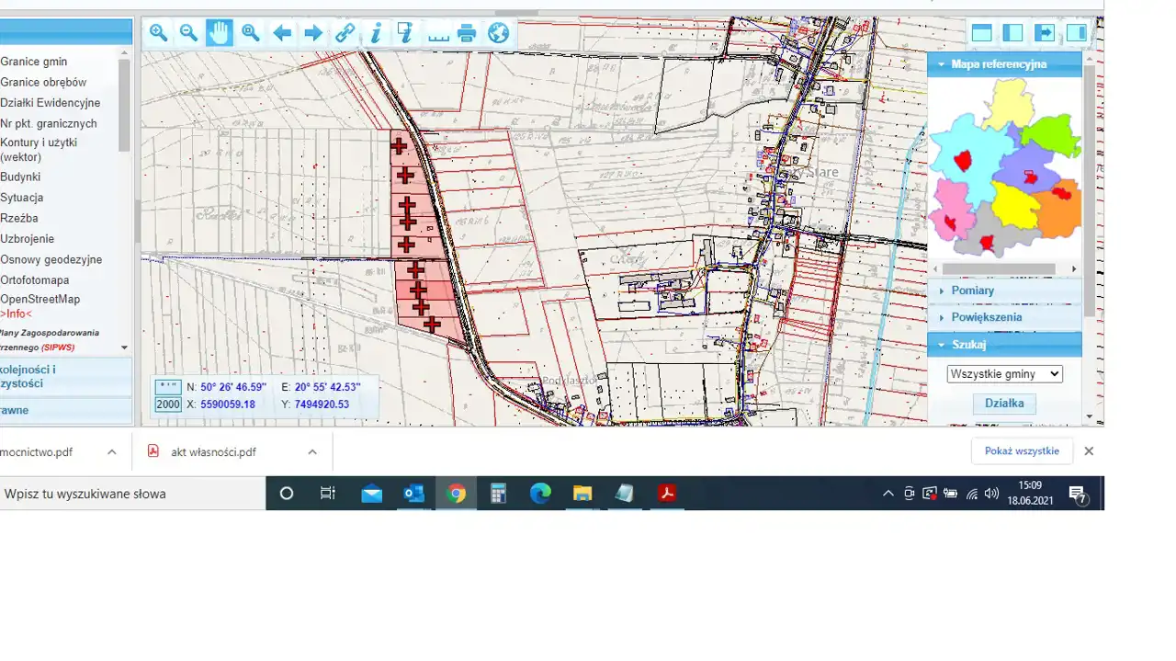This screenshot has width=1176, height=661.
Task: Select Działki Ewidencyjne layer entry
Action: pos(51,103)
